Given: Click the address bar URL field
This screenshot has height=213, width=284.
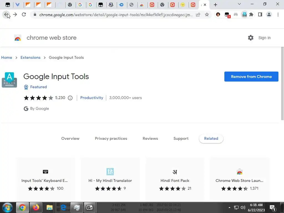Looking at the screenshot, I should [x=116, y=15].
